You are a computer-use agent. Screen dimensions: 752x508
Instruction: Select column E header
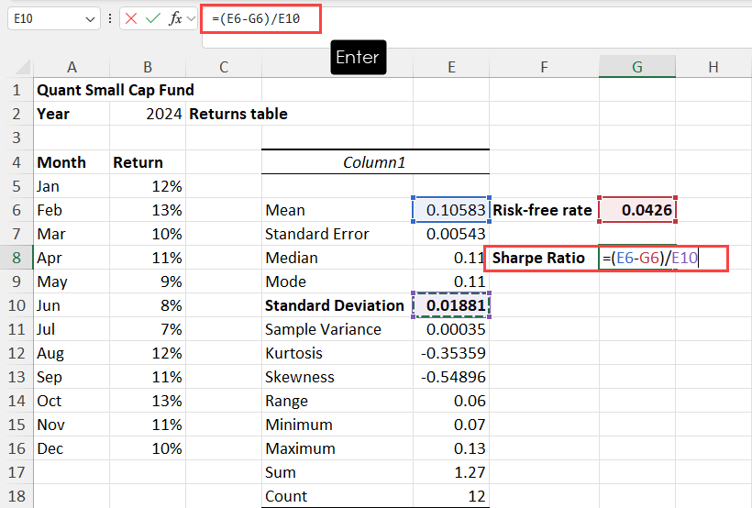pyautogui.click(x=451, y=67)
